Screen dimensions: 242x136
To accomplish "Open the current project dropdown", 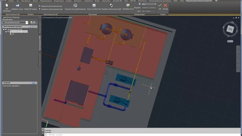I will 27,23.
